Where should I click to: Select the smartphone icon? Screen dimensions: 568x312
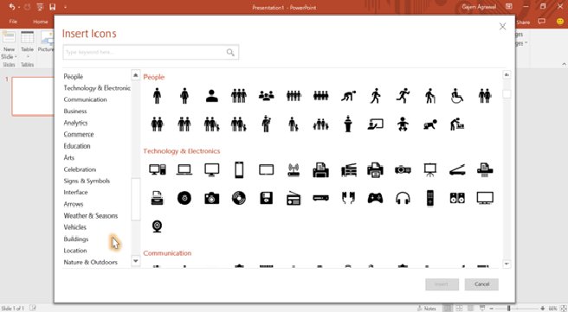pyautogui.click(x=239, y=169)
